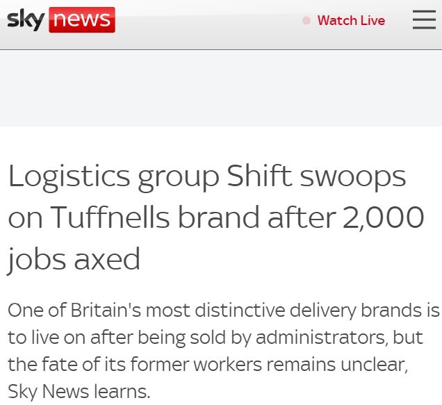Open the hamburger navigation menu
442x405 pixels.
pos(424,19)
